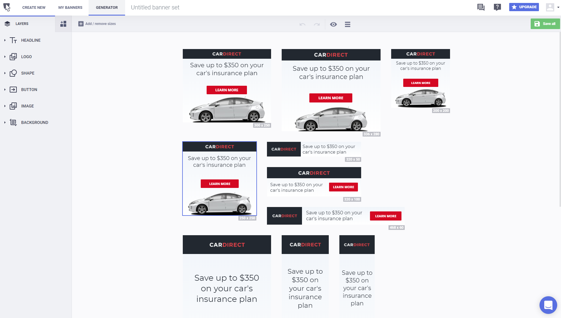Select the car image in 200 x 200 banner

pyautogui.click(x=421, y=98)
